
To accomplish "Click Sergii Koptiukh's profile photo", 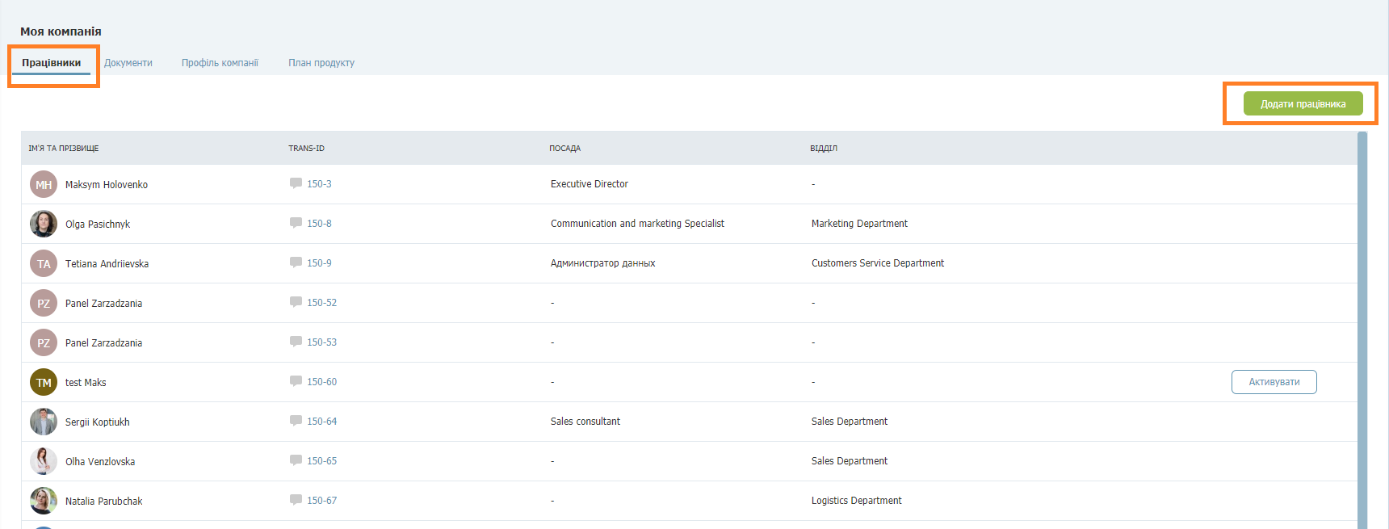I will (44, 422).
